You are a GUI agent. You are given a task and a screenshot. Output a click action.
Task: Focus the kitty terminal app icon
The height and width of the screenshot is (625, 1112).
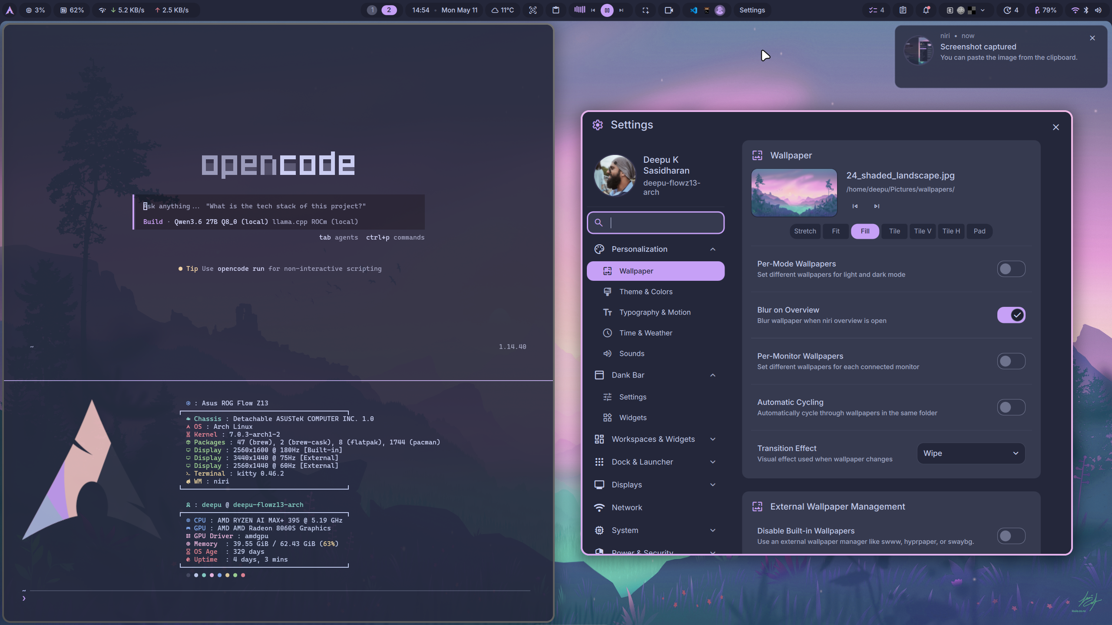707,10
